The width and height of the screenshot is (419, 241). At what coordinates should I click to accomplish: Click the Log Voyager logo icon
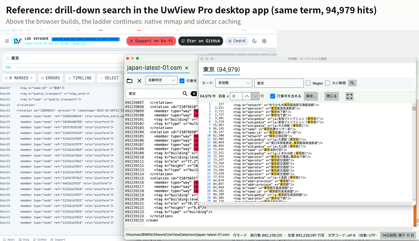click(x=18, y=41)
